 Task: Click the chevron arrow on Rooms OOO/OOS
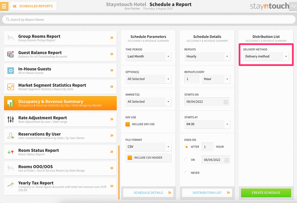coord(112,168)
